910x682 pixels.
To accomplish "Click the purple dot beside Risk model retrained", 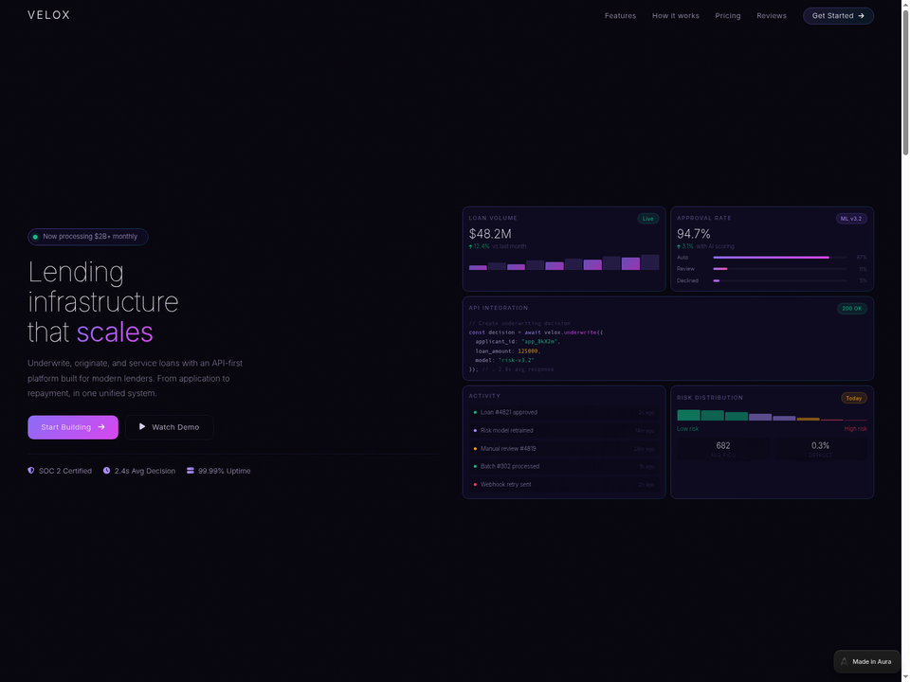I will click(475, 430).
